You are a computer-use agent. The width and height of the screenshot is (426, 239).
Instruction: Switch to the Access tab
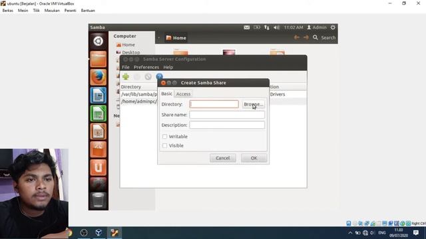(184, 94)
